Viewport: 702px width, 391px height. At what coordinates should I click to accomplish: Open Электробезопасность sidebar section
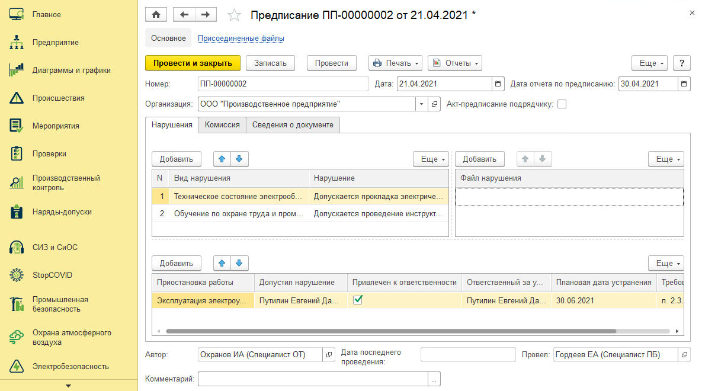pyautogui.click(x=70, y=366)
